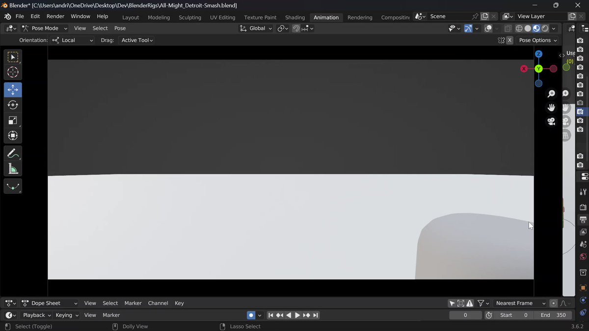Open the Render menu
Image resolution: width=589 pixels, height=331 pixels.
[x=55, y=16]
